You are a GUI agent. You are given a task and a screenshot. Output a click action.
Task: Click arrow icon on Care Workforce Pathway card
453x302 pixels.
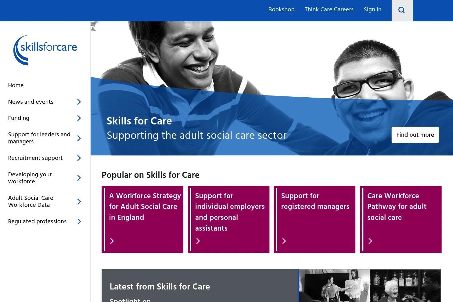[x=370, y=241]
